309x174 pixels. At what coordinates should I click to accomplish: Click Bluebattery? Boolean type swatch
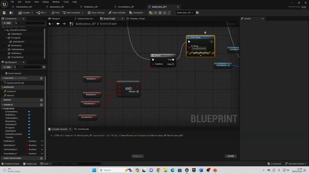(27, 145)
